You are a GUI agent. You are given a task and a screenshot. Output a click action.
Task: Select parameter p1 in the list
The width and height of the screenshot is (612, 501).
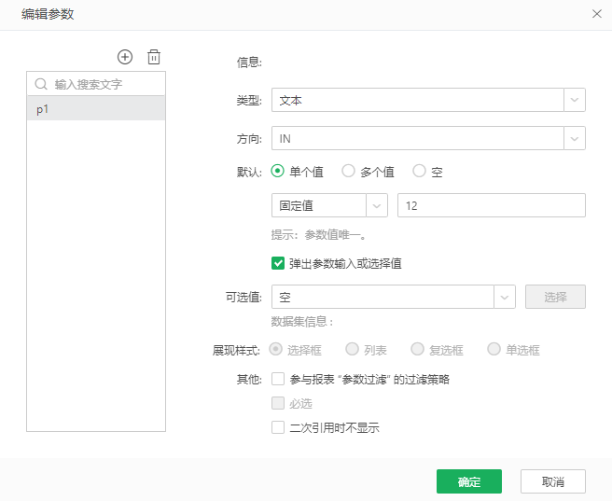click(96, 108)
